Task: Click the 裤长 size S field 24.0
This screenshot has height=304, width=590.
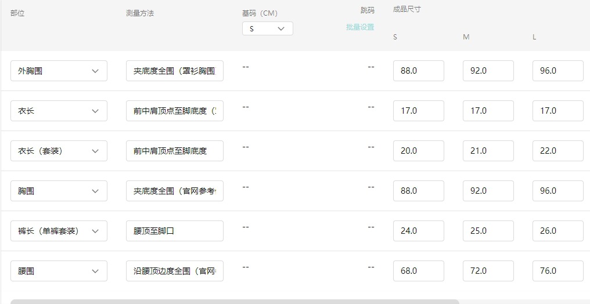Action: click(418, 231)
